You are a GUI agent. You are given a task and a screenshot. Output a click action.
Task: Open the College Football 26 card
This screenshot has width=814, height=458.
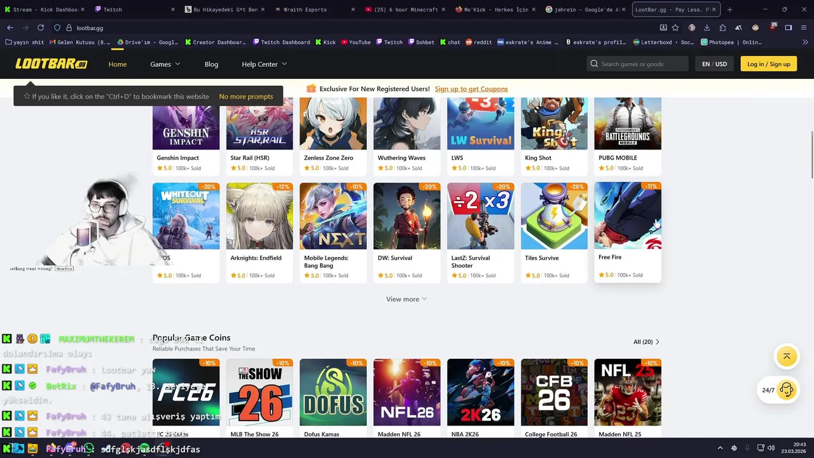point(554,398)
